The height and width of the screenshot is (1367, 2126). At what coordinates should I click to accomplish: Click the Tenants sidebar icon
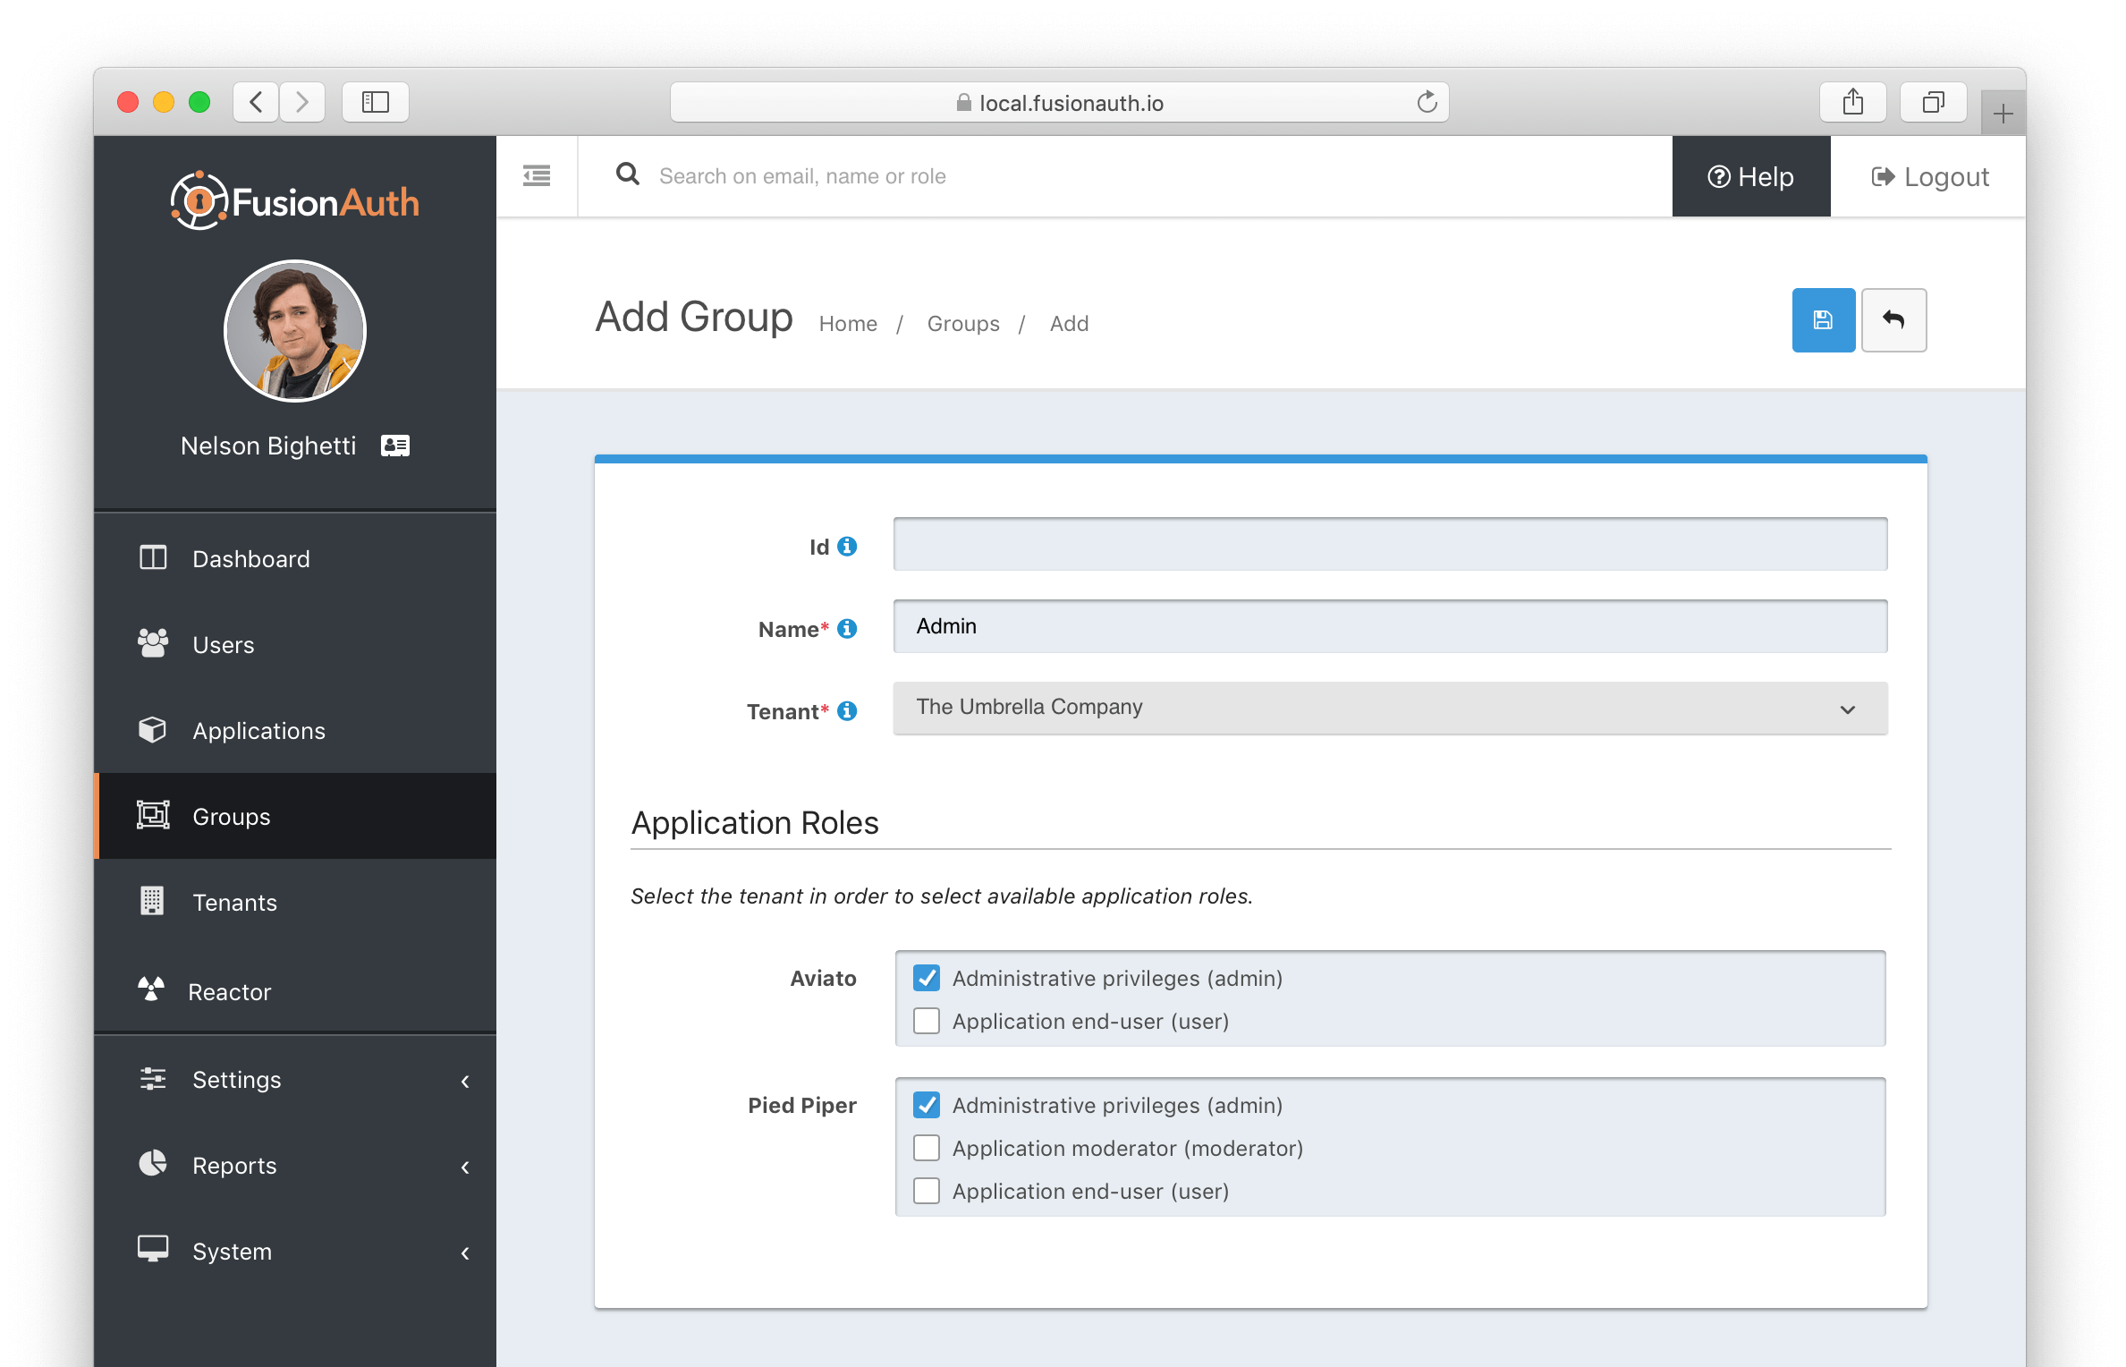point(148,901)
